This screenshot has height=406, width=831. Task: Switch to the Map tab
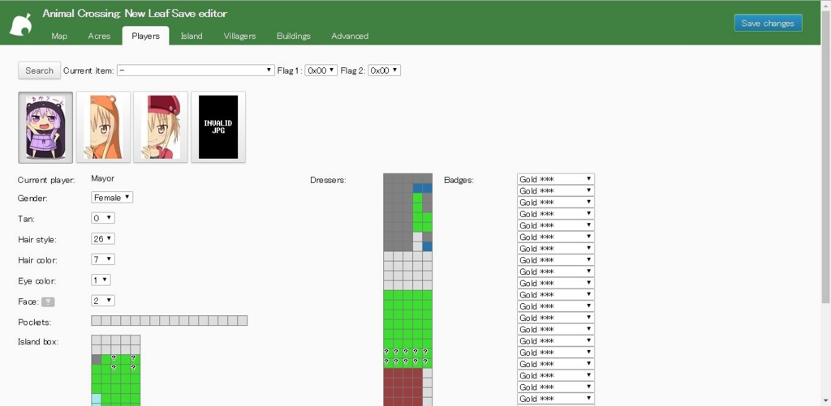pos(59,36)
